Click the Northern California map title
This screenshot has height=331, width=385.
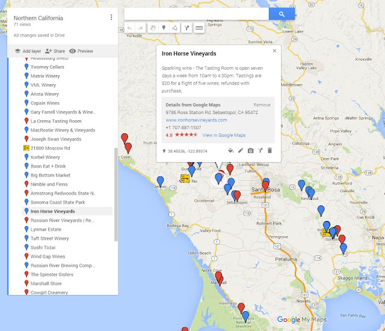[38, 18]
